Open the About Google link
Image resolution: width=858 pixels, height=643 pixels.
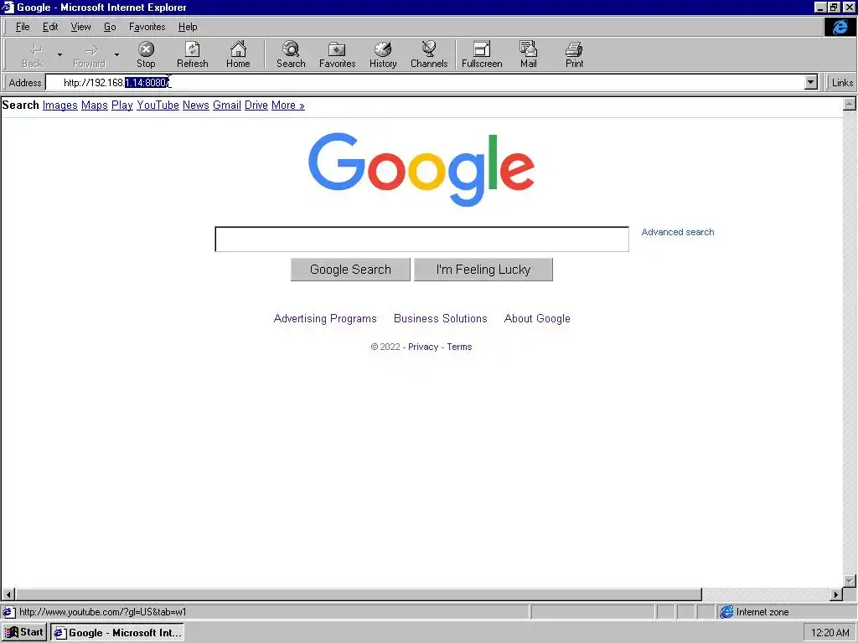pos(537,318)
